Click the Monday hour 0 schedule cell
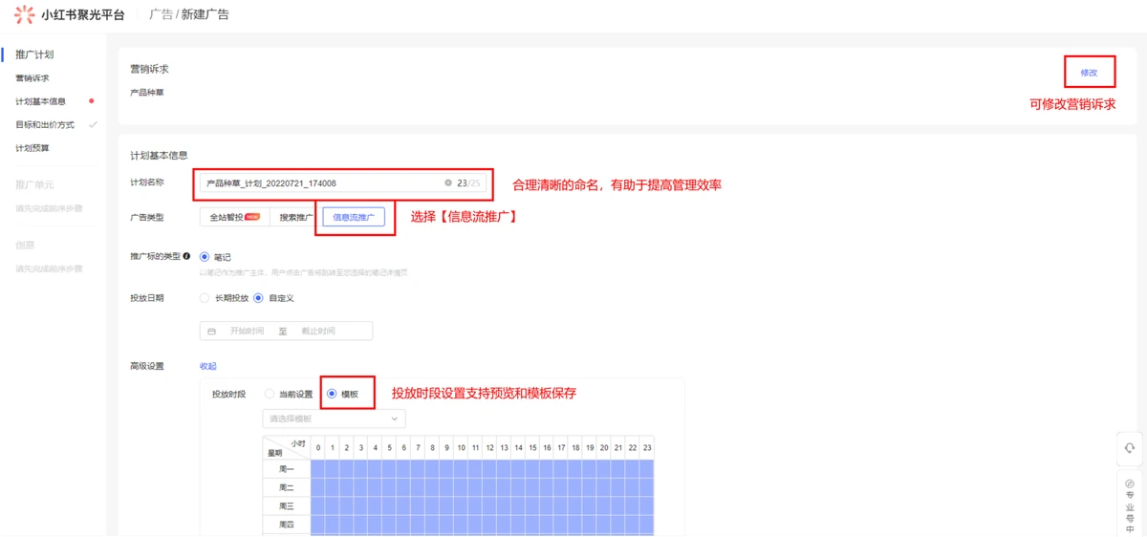Image resolution: width=1147 pixels, height=537 pixels. point(318,469)
